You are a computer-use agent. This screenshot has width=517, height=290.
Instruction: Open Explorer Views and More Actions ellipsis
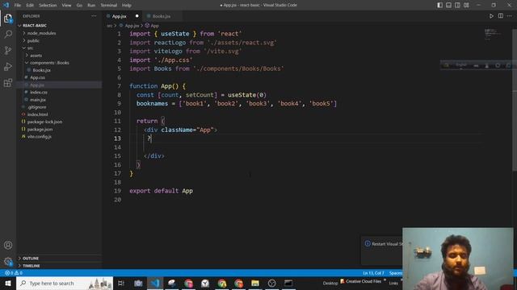pos(94,16)
